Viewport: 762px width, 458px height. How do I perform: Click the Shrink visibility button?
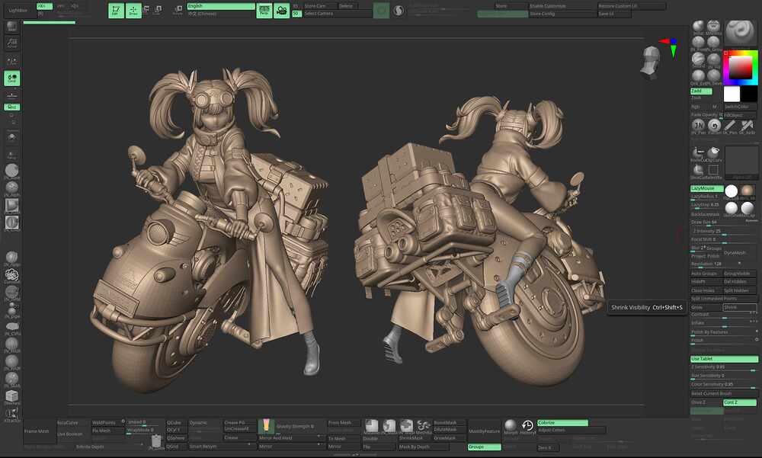740,307
